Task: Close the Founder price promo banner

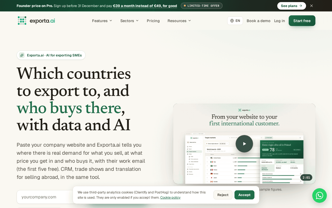Action: 312,6
